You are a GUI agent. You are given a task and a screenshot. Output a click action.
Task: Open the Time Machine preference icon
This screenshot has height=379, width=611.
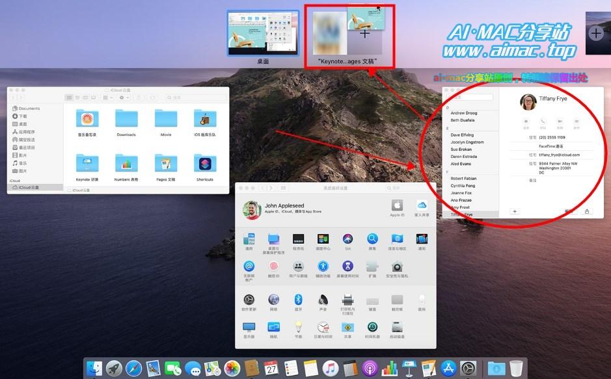coord(372,327)
